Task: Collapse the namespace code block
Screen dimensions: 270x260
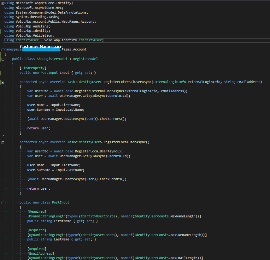Action: pyautogui.click(x=3, y=50)
